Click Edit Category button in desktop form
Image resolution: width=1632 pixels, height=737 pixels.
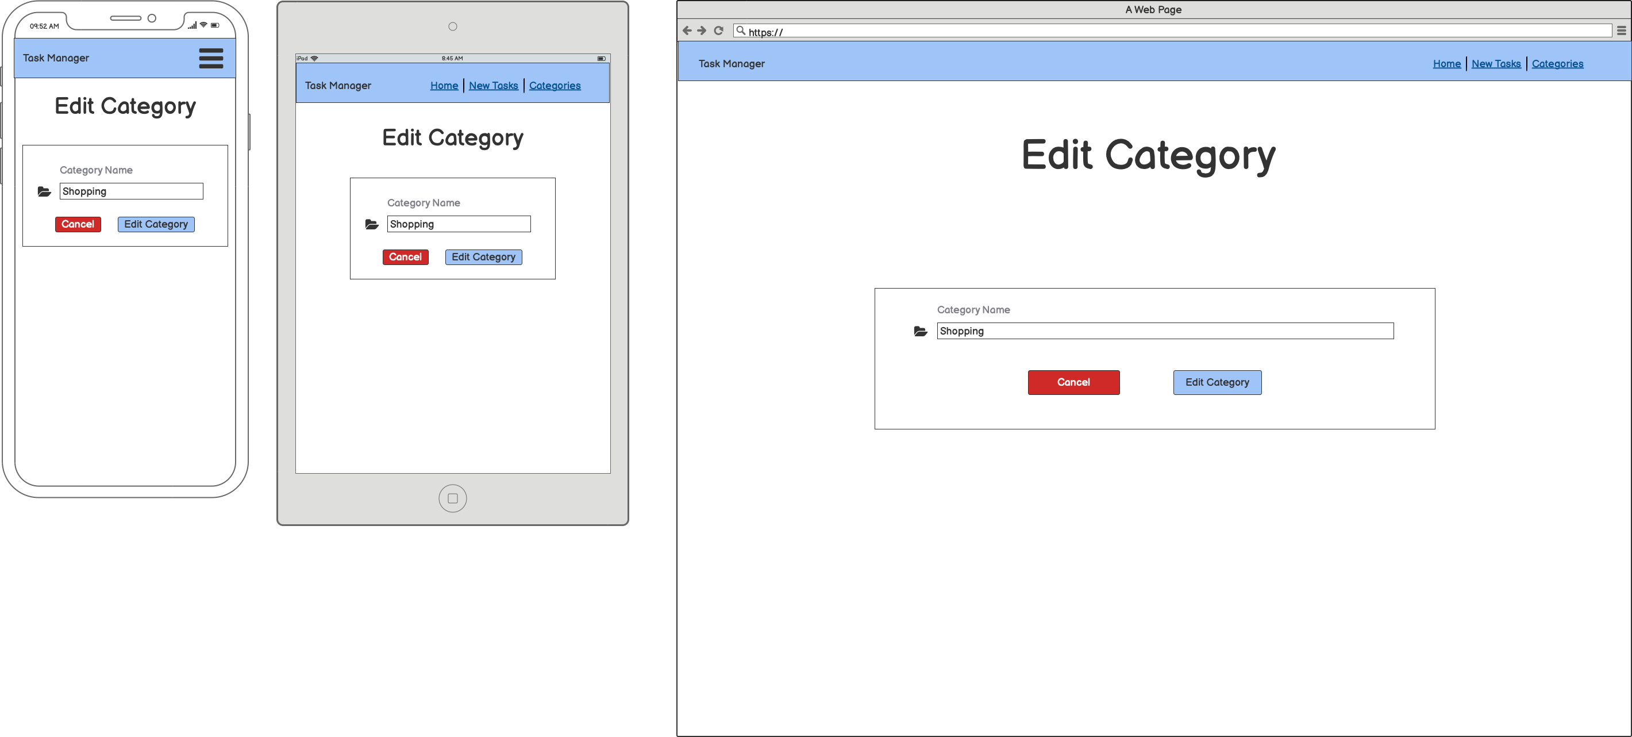[1217, 383]
